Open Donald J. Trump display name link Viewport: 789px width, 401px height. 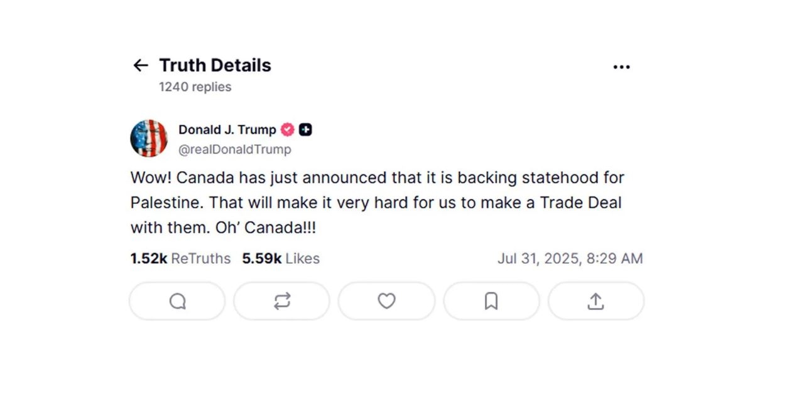click(227, 130)
